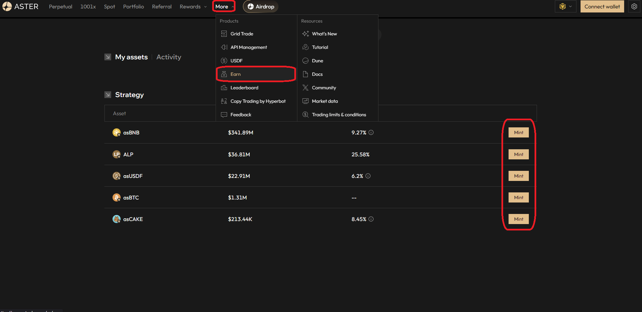Close the More dropdown menu
This screenshot has width=642, height=312.
point(224,6)
